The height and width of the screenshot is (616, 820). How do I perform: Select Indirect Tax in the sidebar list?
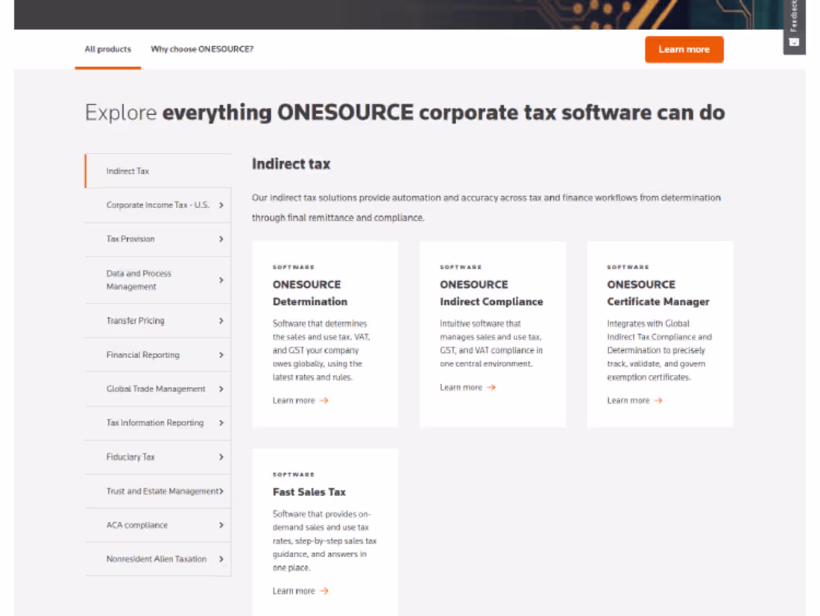(127, 171)
